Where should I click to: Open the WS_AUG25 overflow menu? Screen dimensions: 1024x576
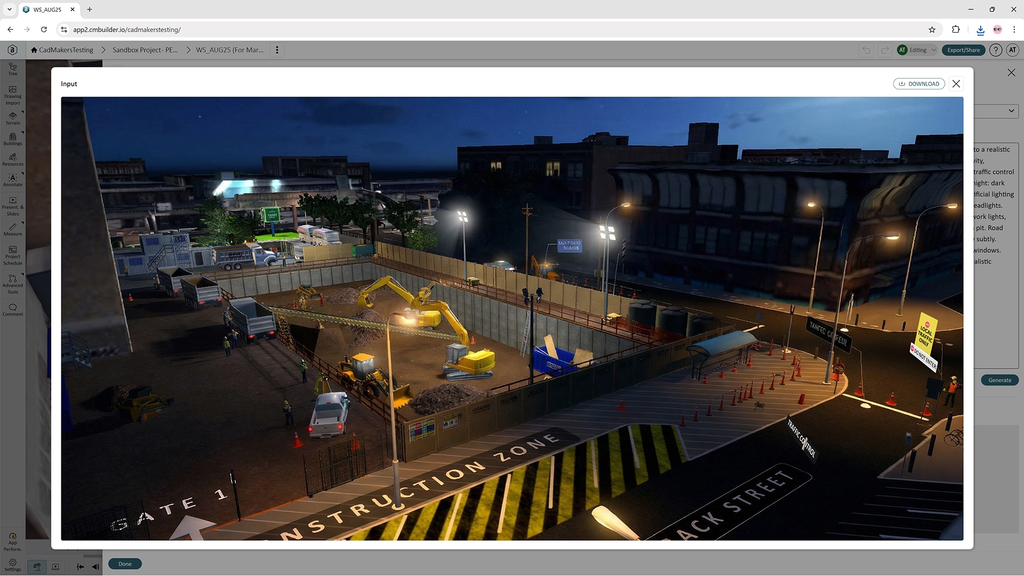(277, 50)
